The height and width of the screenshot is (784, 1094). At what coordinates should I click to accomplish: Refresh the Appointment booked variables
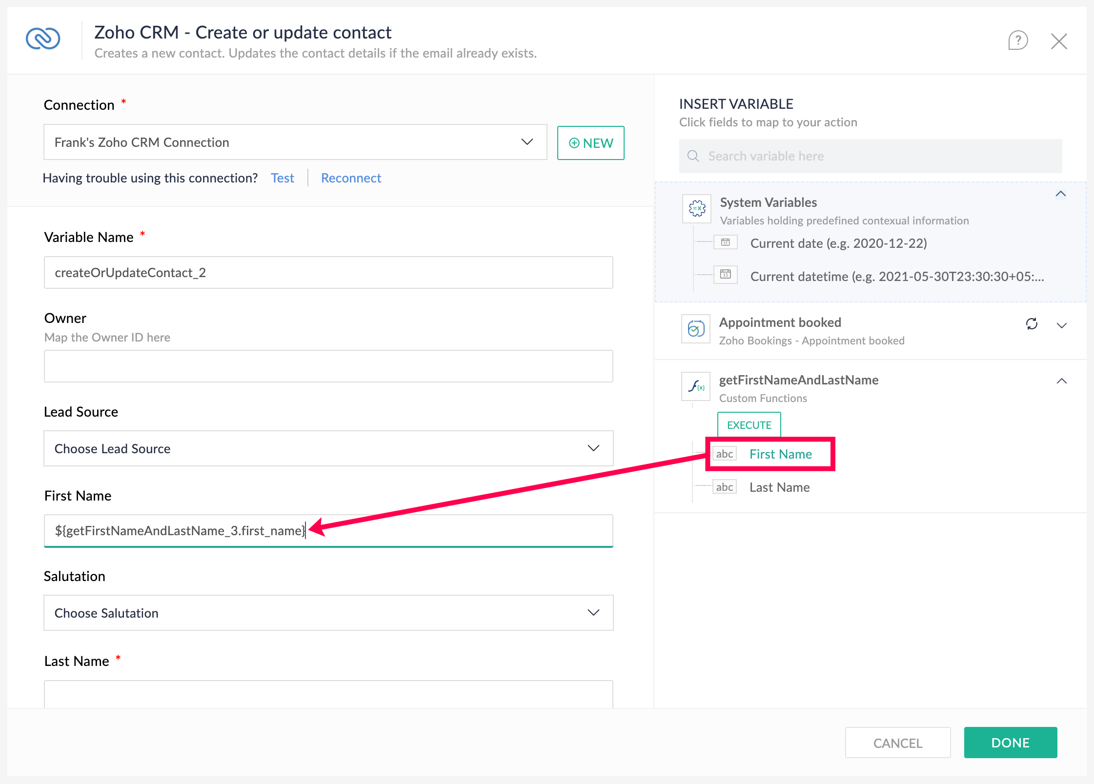click(1032, 324)
